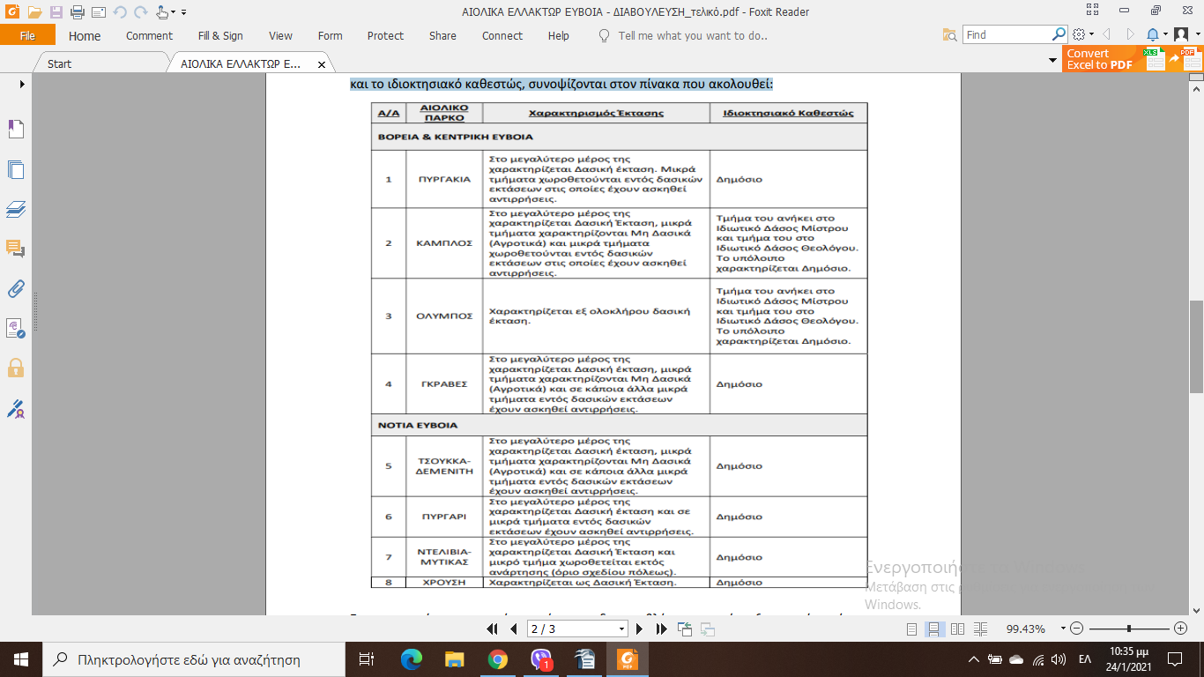Go to the first page

[x=493, y=629]
